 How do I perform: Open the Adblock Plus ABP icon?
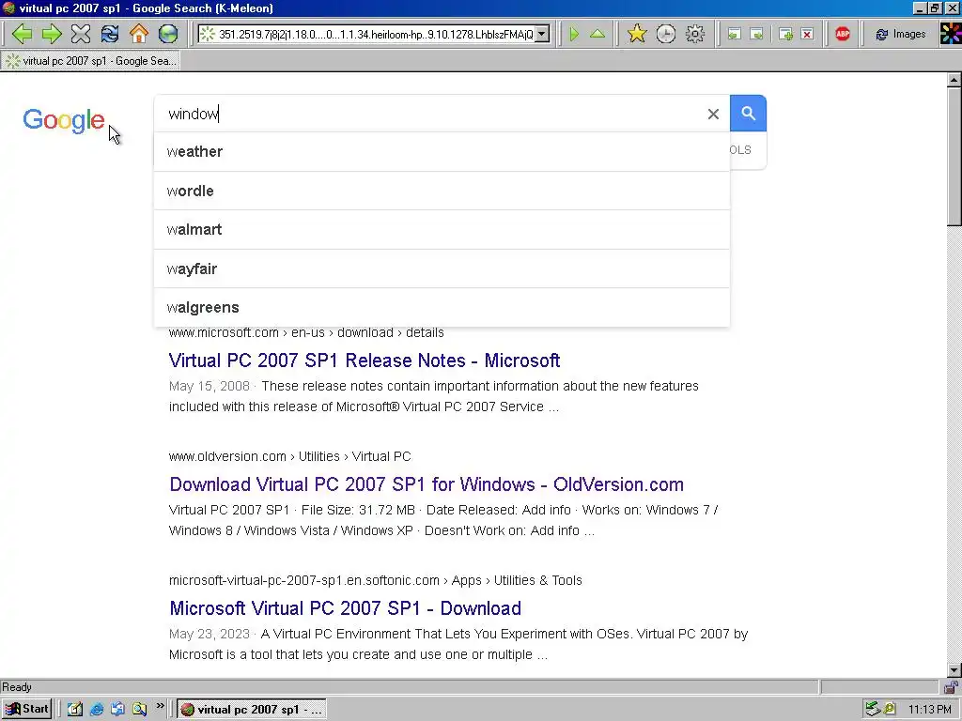tap(843, 34)
